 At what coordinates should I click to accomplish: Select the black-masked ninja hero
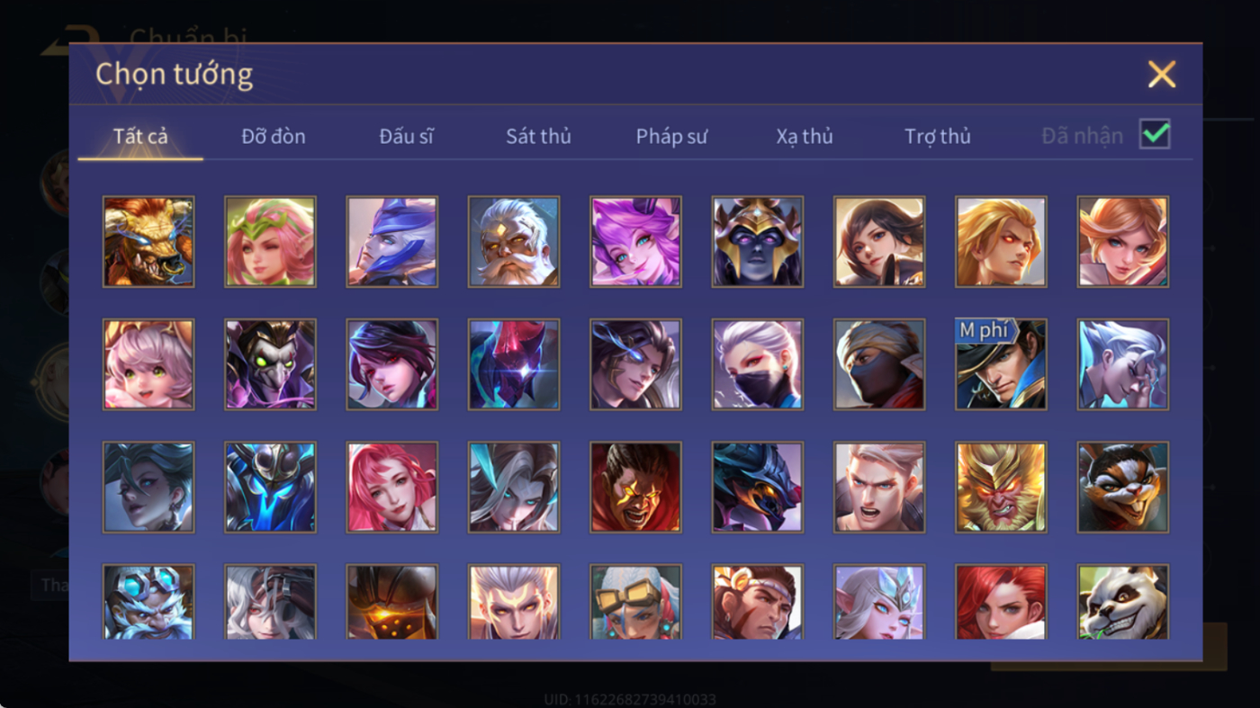(879, 364)
